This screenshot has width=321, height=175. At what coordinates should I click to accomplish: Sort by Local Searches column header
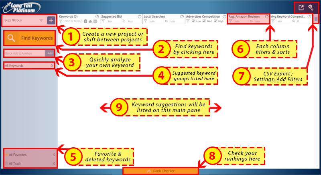point(154,16)
